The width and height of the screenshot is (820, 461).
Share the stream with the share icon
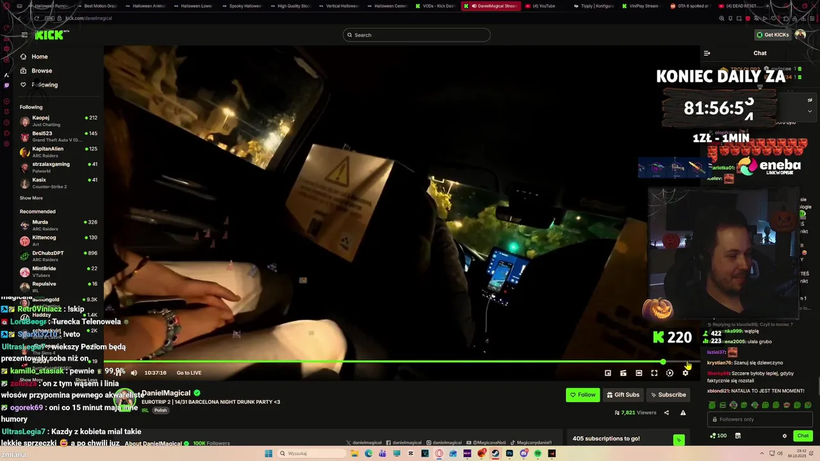(666, 413)
